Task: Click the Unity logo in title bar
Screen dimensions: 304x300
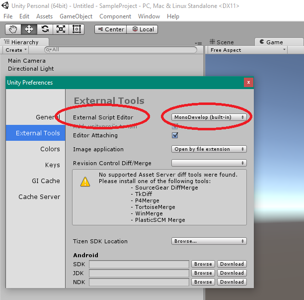Action: pos(5,5)
